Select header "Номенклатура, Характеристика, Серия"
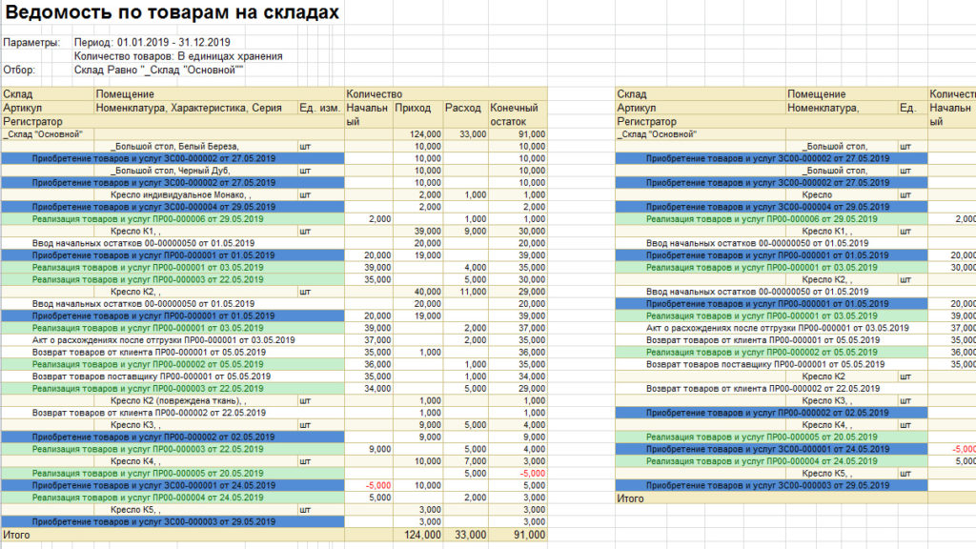976x549 pixels. point(196,108)
